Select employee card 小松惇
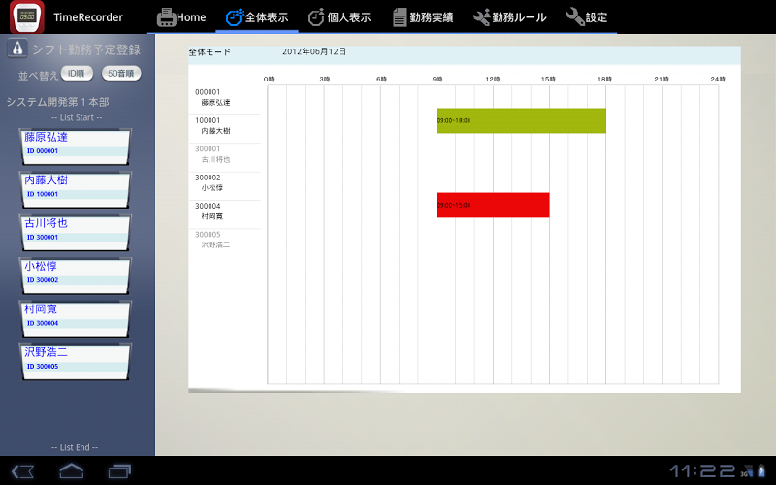The width and height of the screenshot is (776, 485). coord(76,273)
